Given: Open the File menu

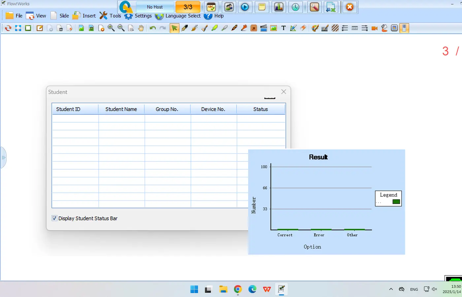Looking at the screenshot, I should point(14,16).
